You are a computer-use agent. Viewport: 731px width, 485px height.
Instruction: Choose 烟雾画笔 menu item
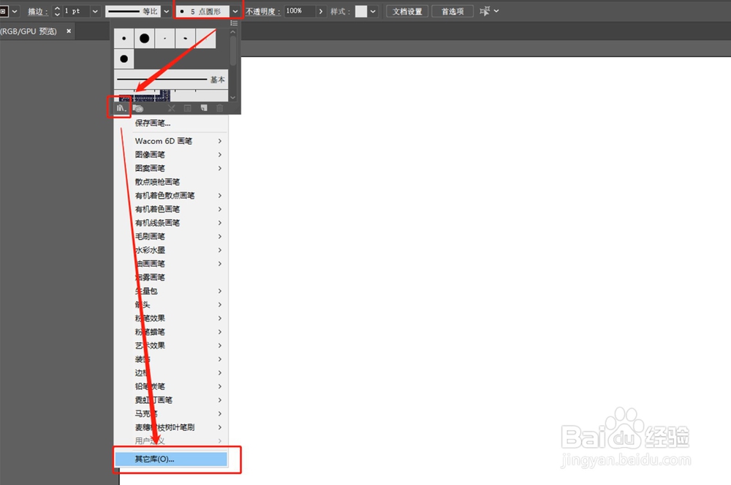(171, 278)
